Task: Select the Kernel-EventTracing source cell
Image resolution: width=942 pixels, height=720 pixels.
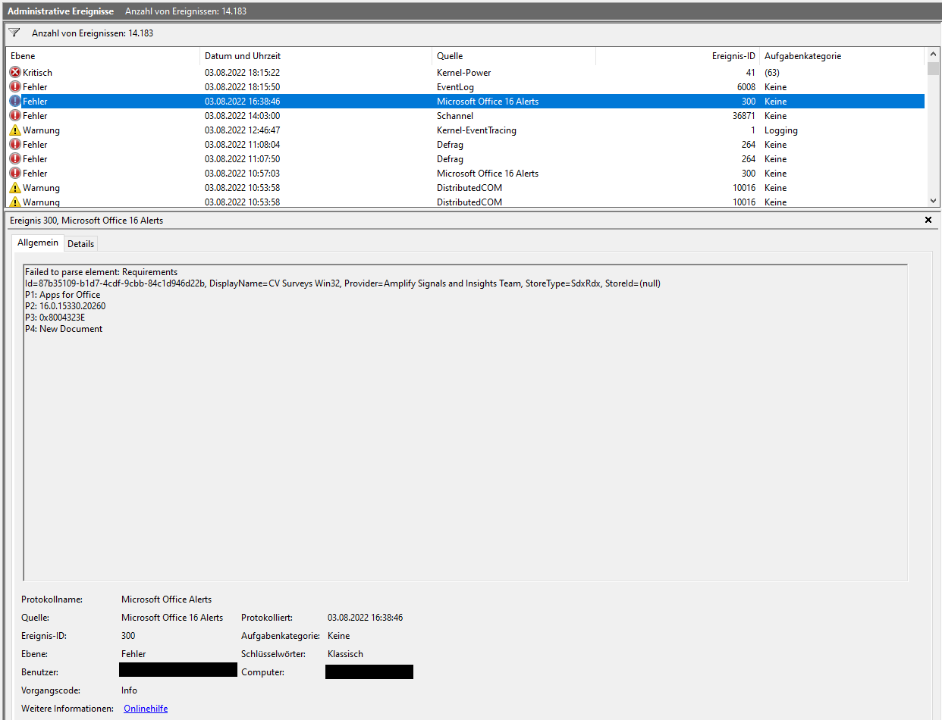Action: click(x=476, y=130)
